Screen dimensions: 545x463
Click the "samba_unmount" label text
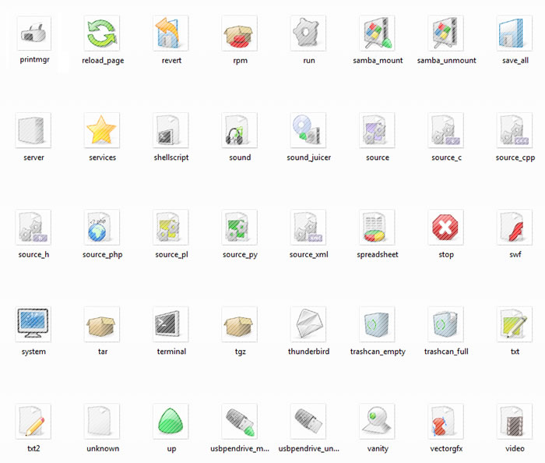[447, 61]
